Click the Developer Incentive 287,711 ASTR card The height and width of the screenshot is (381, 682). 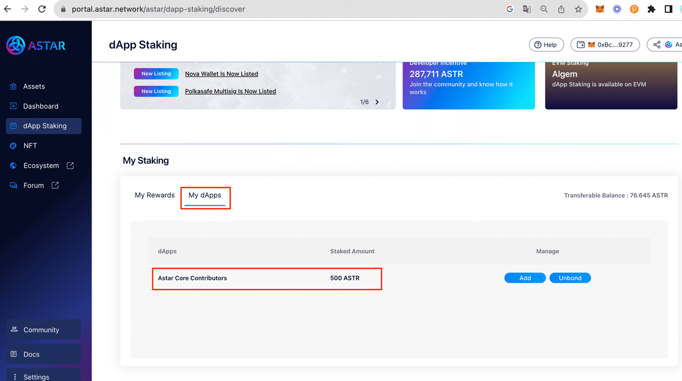click(x=469, y=85)
